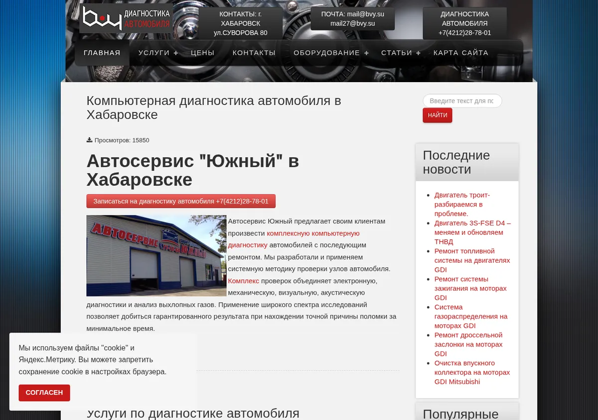The width and height of the screenshot is (598, 420).
Task: Go to КОНТАКТЫ in navigation bar
Action: tap(254, 53)
